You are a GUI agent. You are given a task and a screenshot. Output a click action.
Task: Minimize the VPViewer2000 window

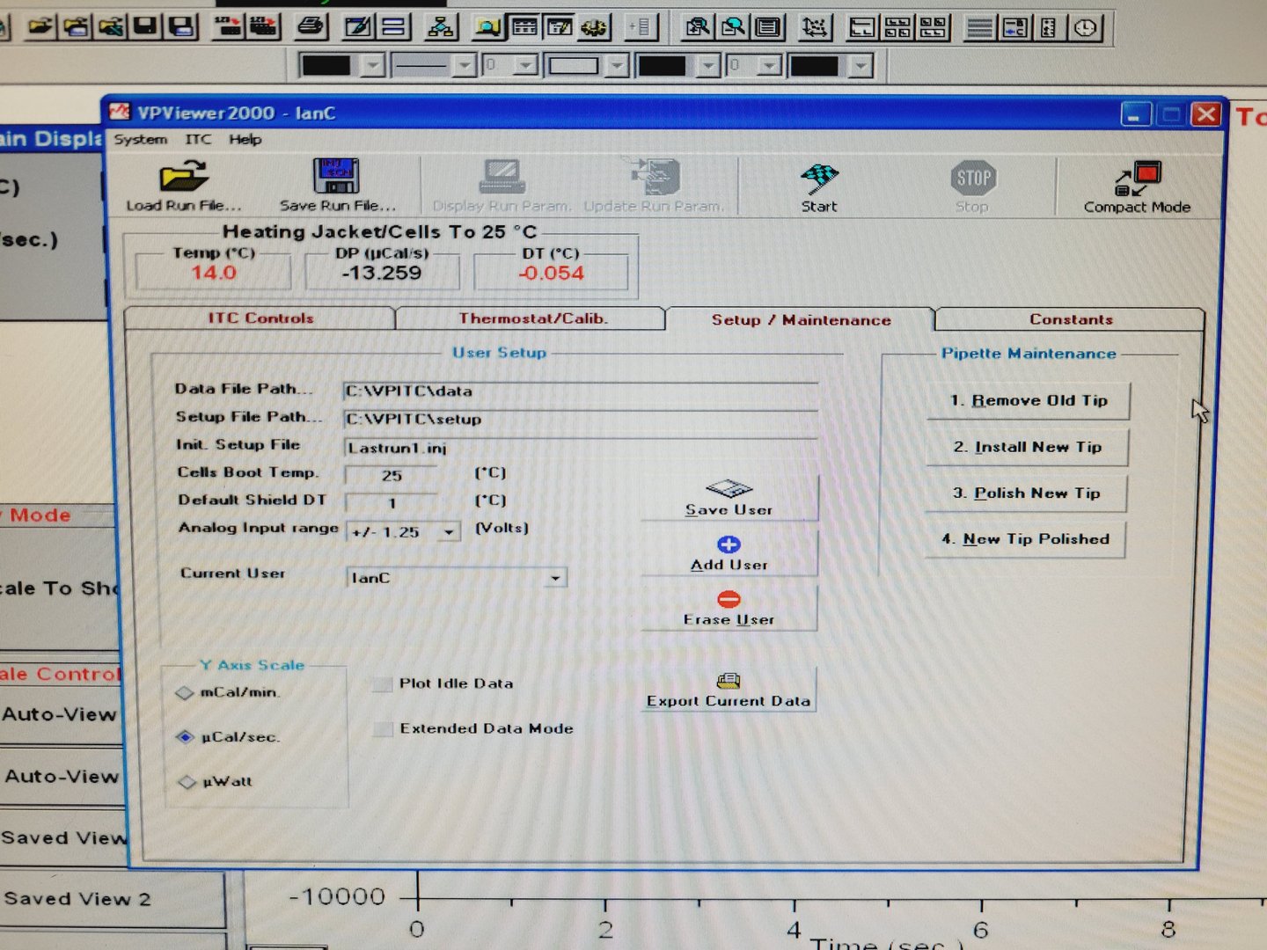[x=1136, y=115]
